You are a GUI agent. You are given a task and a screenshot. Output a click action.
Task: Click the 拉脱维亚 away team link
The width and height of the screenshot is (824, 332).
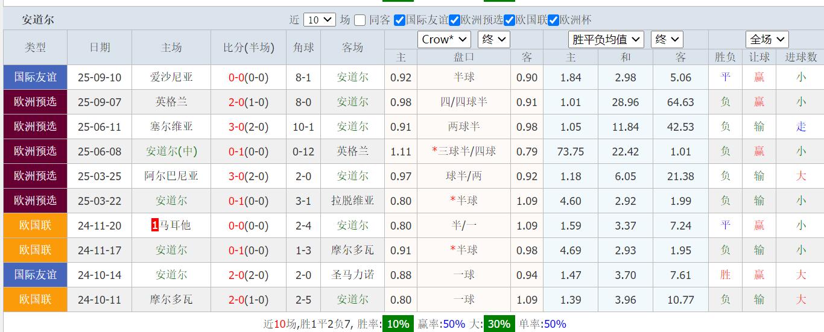(x=352, y=201)
